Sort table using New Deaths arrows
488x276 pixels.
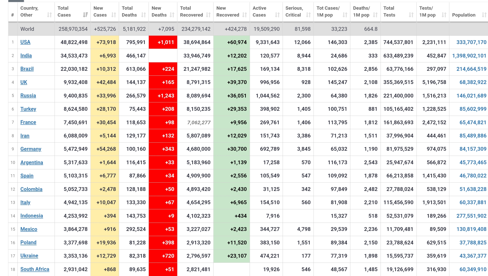pyautogui.click(x=172, y=15)
